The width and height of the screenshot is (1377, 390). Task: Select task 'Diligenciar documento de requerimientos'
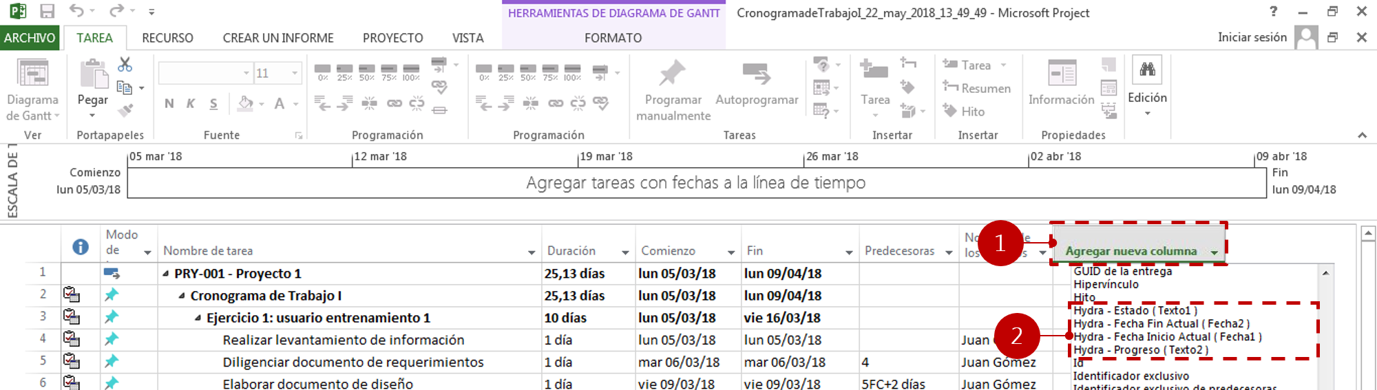click(x=353, y=362)
